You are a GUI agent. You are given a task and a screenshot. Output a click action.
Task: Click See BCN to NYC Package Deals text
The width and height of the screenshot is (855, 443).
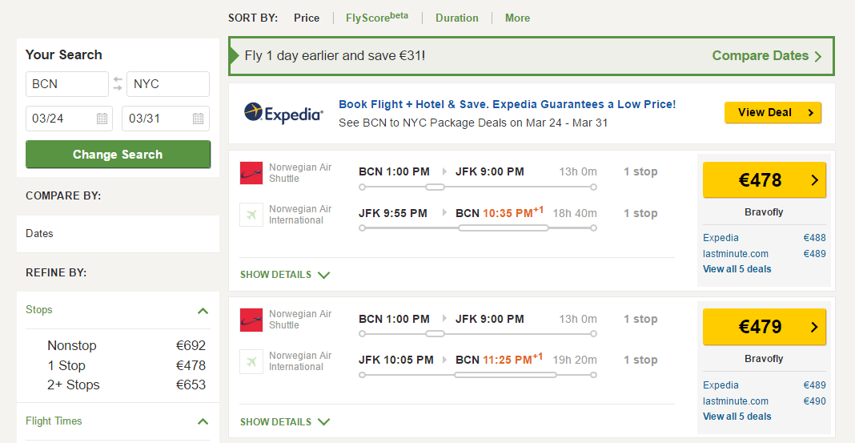(473, 123)
